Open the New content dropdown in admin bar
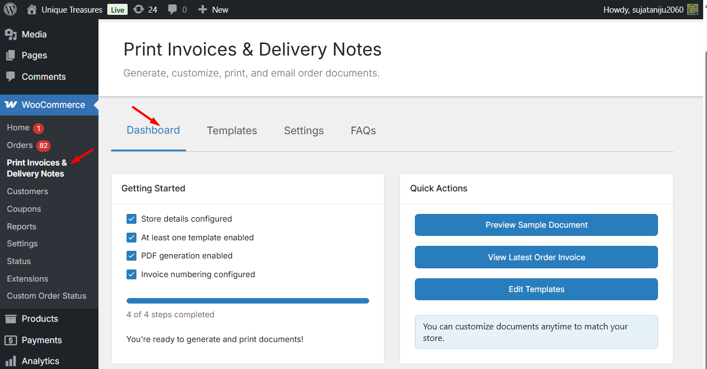707x369 pixels. pos(213,9)
